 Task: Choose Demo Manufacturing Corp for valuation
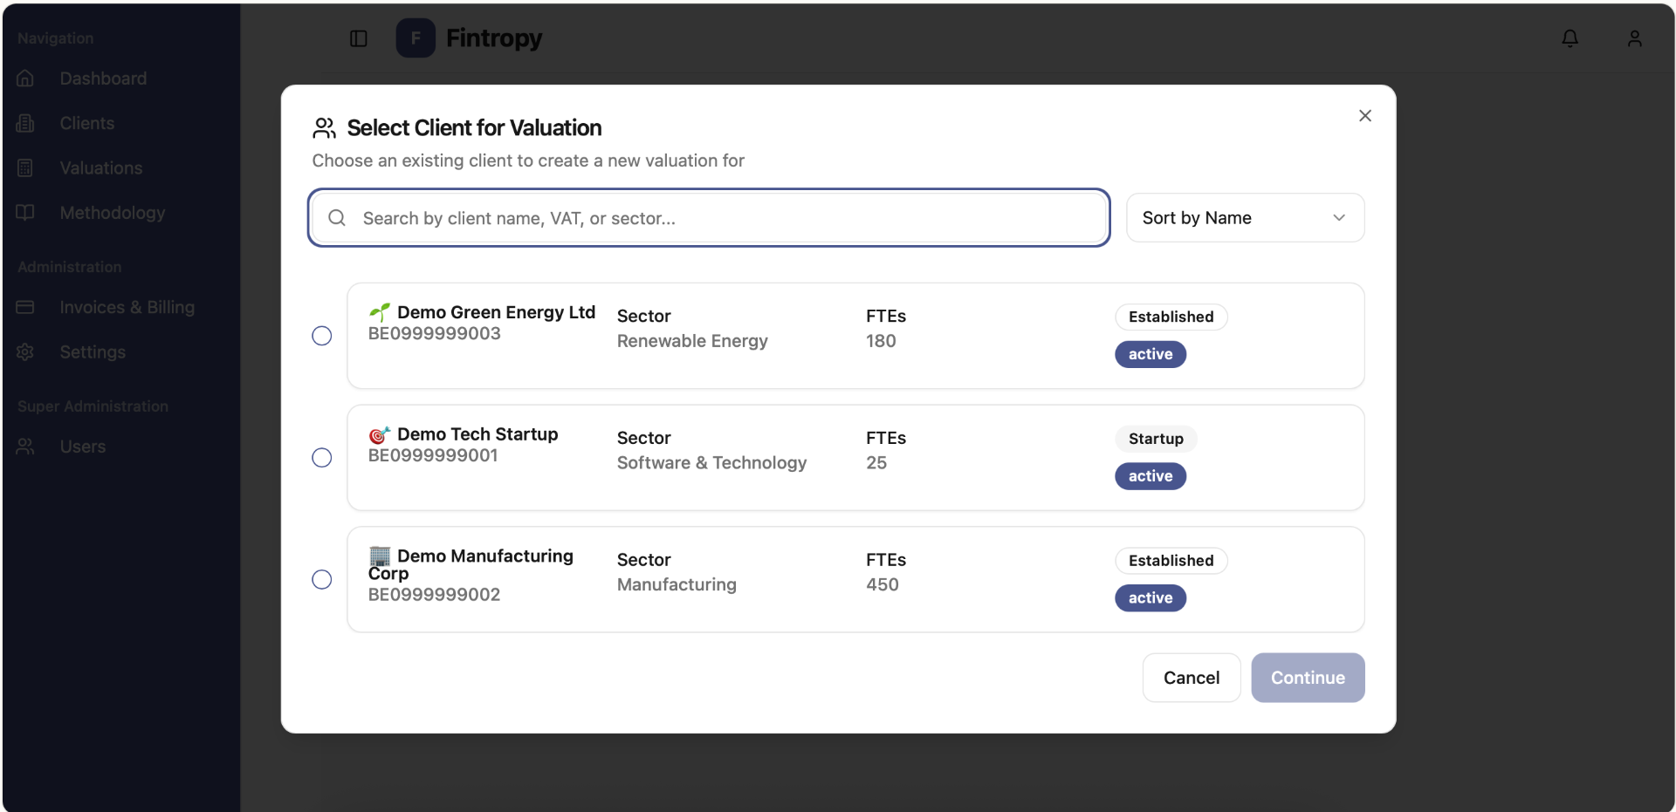click(321, 579)
